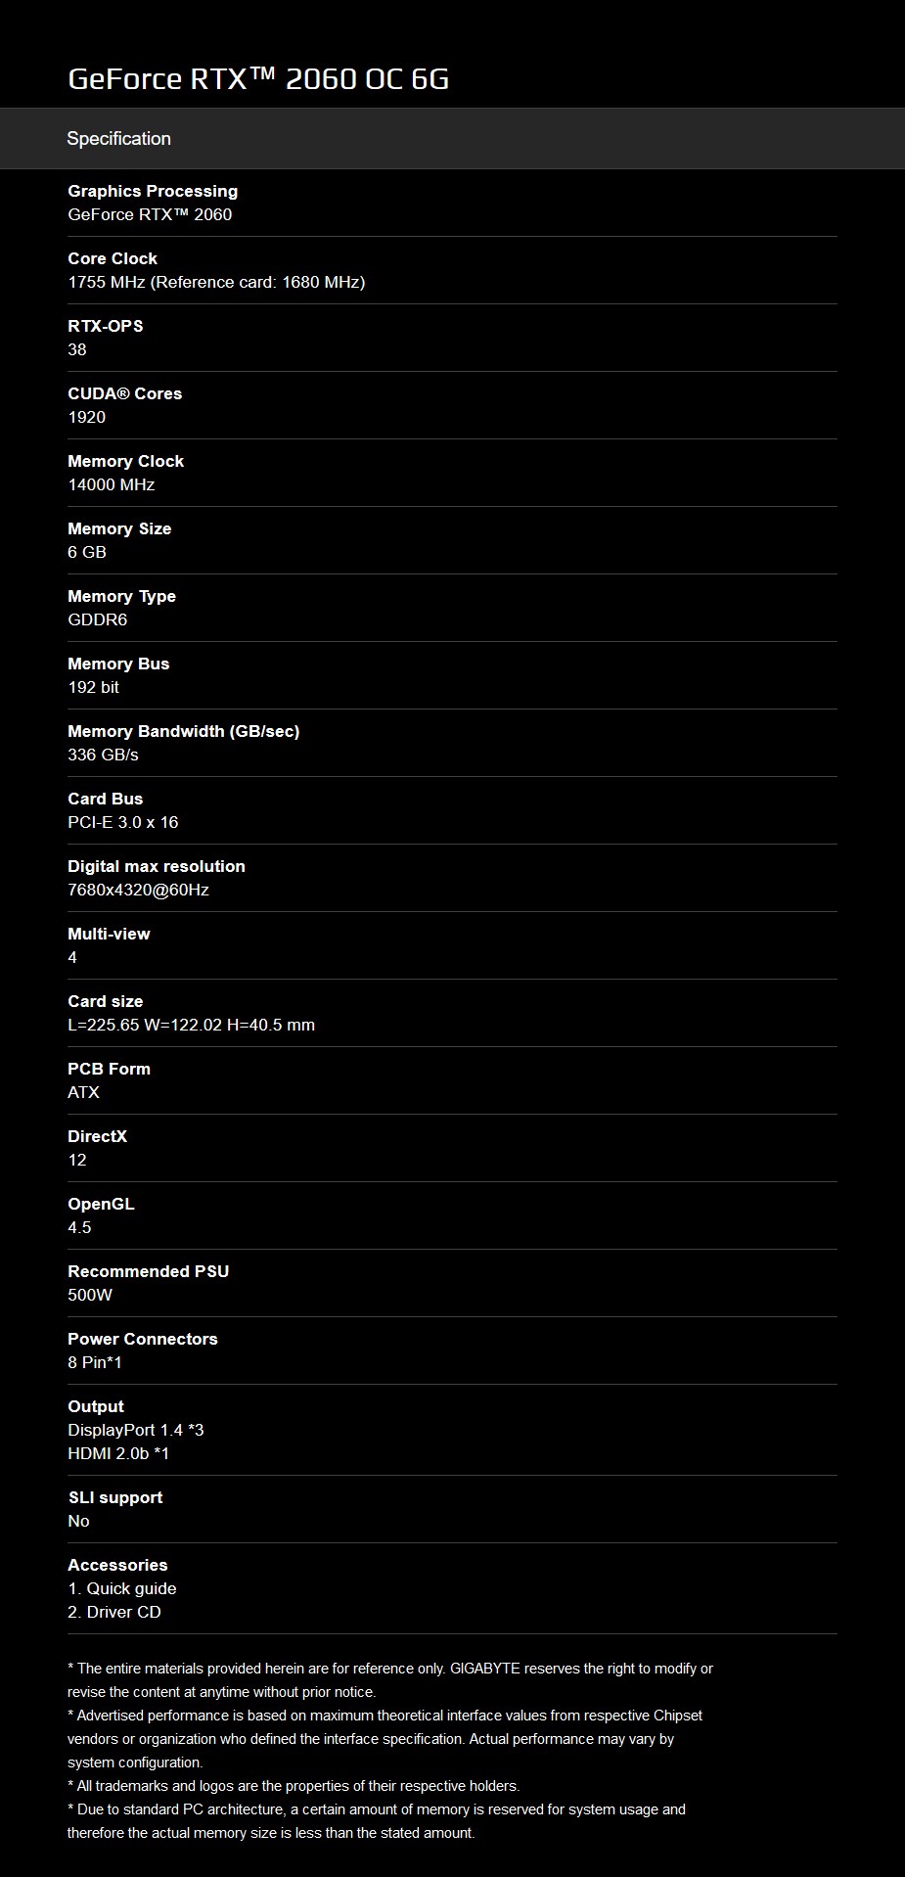Viewport: 905px width, 1877px height.
Task: Click the Memory Bandwidth (GB/sec) label
Action: [183, 731]
